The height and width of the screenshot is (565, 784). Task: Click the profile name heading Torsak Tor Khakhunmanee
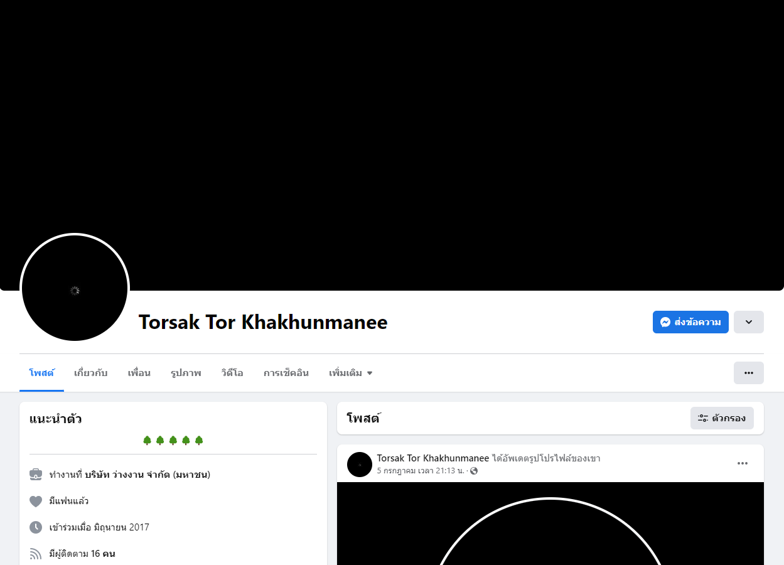[263, 322]
